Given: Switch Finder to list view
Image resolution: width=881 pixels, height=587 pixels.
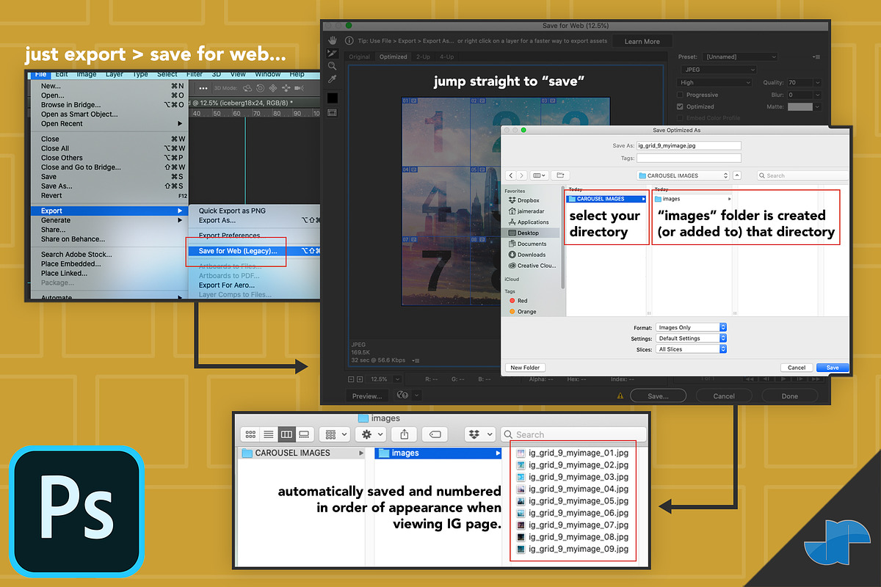Looking at the screenshot, I should pos(269,434).
